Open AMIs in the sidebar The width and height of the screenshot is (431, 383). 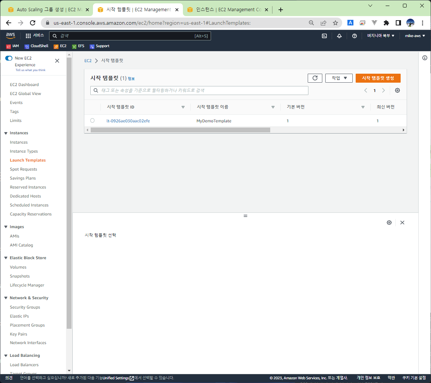click(x=15, y=236)
